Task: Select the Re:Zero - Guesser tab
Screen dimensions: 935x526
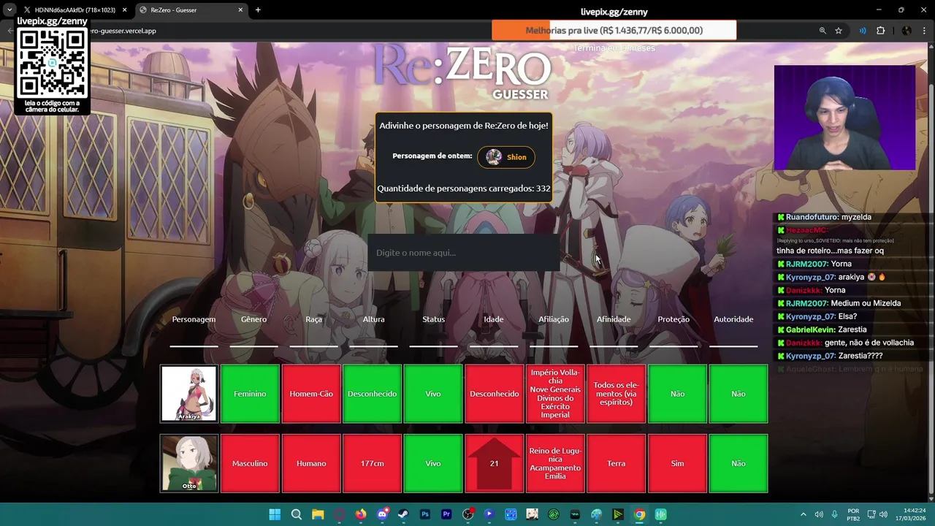Action: pos(190,10)
